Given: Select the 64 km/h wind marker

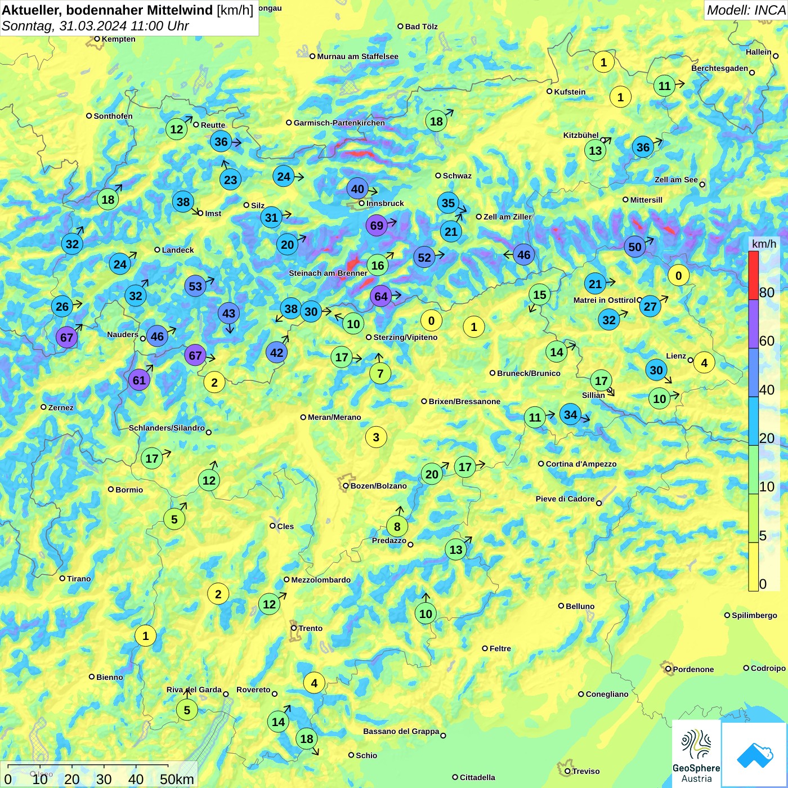Looking at the screenshot, I should (x=381, y=296).
